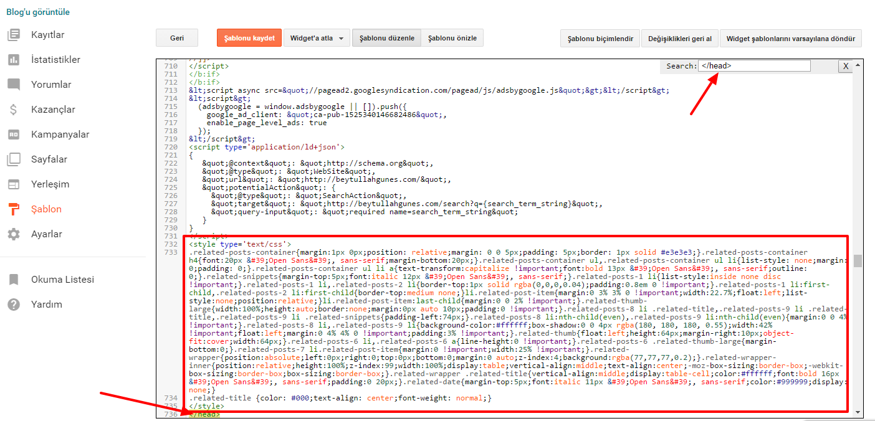Viewport: 875px width, 421px height.
Task: Click the scrollbar up arrow
Action: tap(858, 64)
